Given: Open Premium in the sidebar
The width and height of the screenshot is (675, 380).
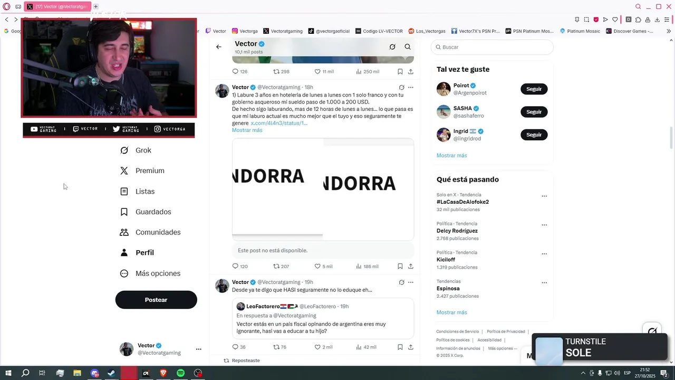Looking at the screenshot, I should pyautogui.click(x=142, y=171).
